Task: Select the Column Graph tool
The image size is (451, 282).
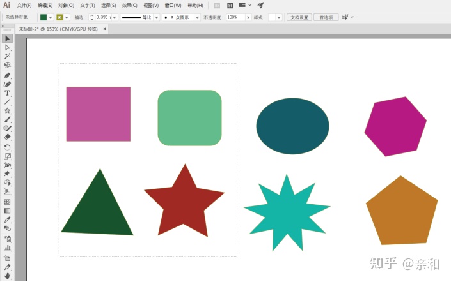Action: coord(8,248)
